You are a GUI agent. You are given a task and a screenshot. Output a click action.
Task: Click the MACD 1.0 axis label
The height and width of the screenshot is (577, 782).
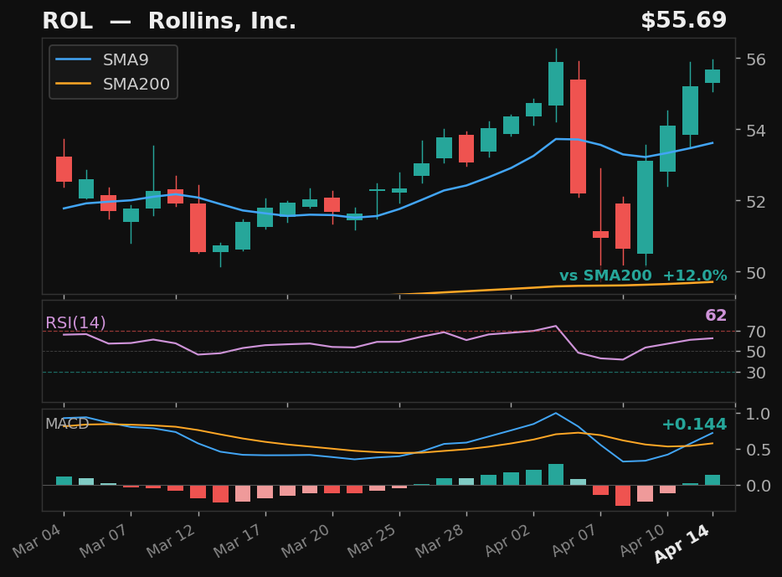(x=758, y=414)
